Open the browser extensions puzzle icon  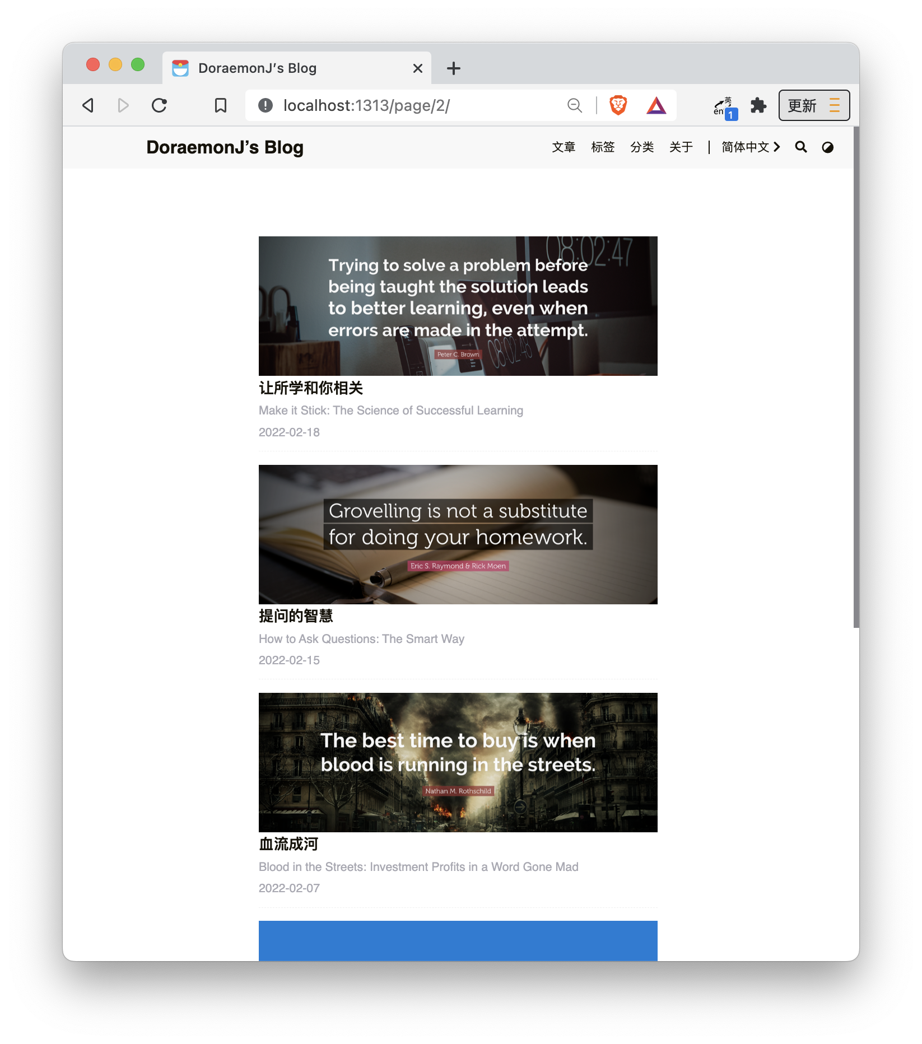(759, 105)
